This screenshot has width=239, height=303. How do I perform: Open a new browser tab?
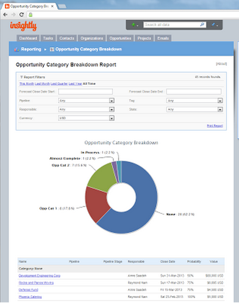tap(62, 7)
